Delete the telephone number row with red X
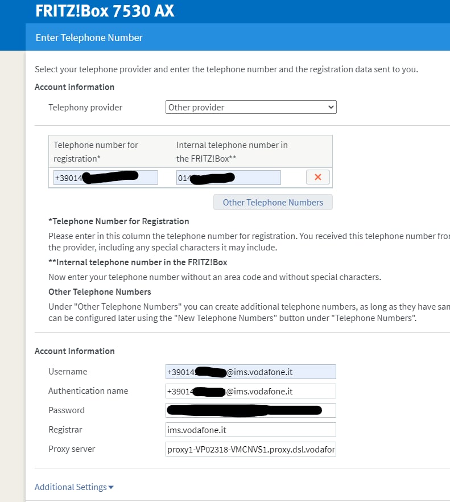The width and height of the screenshot is (450, 502). tap(318, 177)
